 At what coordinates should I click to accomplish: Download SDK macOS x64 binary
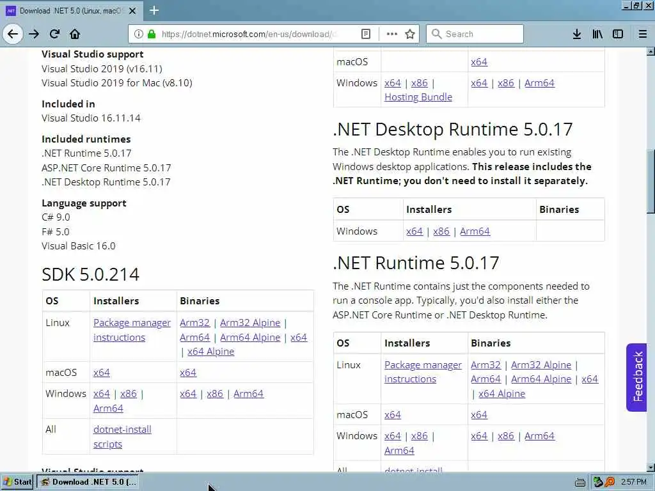coord(188,373)
